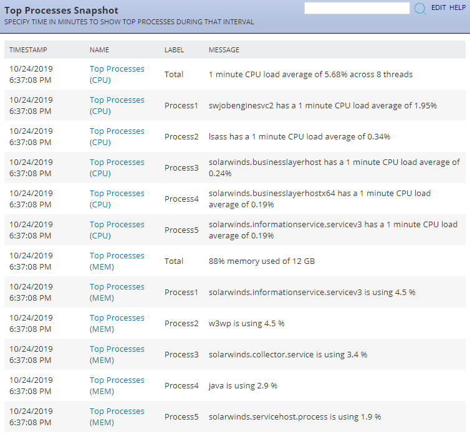Click Process1 label in the swjobenginesvc2 row

pyautogui.click(x=181, y=105)
